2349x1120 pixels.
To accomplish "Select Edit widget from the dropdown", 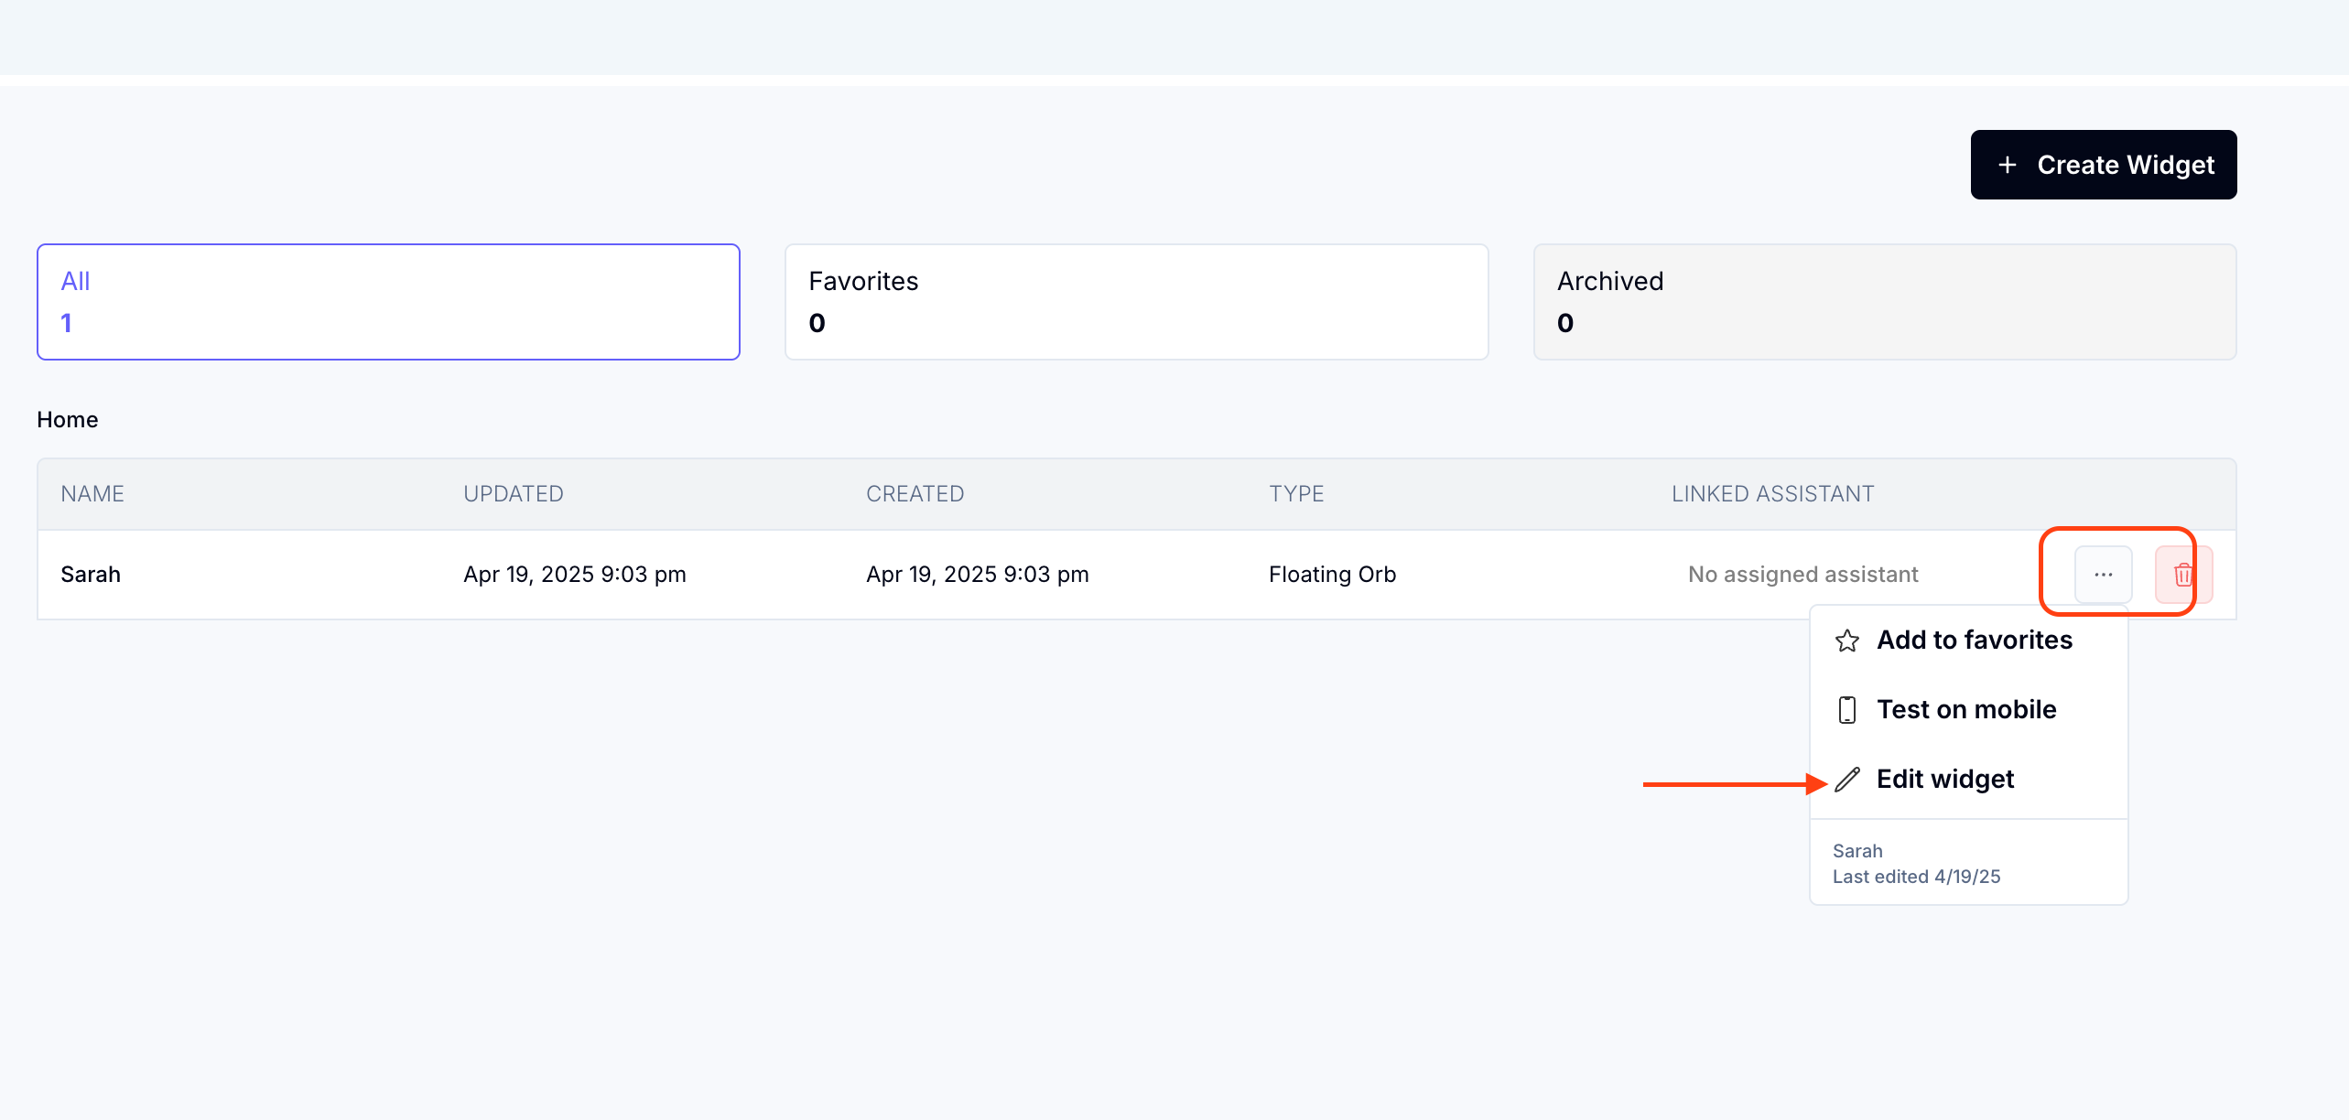I will (x=1944, y=780).
